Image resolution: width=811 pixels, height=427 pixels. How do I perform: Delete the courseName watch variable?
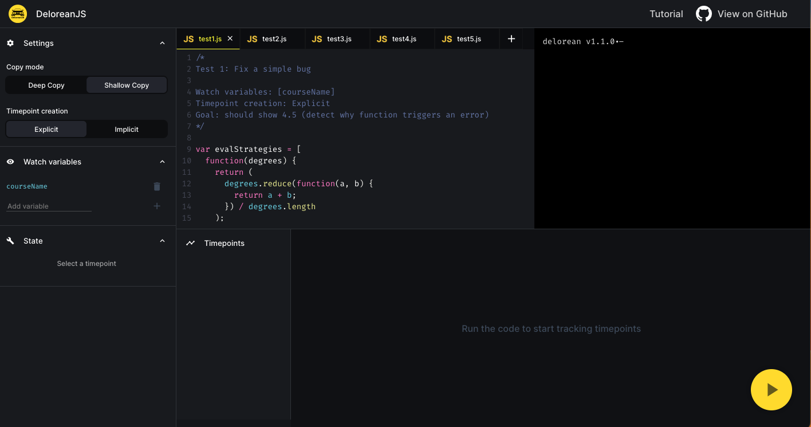[157, 187]
